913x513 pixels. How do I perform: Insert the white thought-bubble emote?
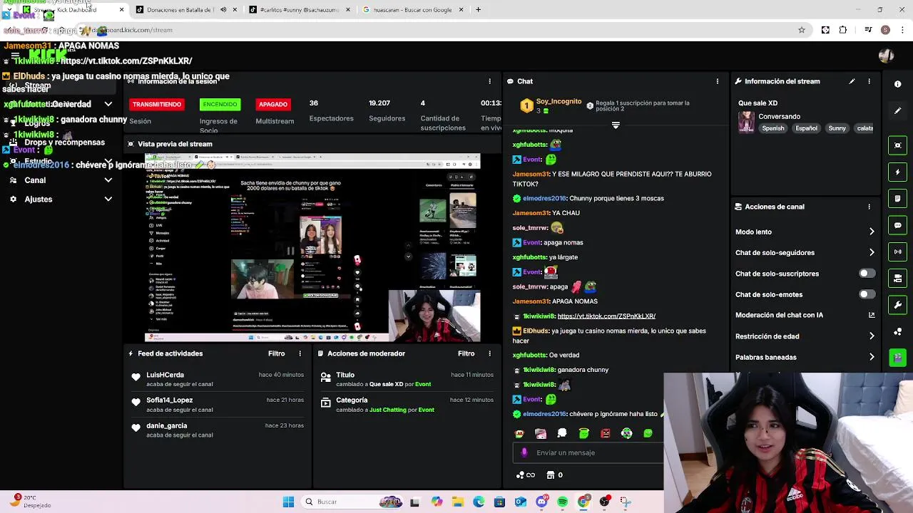coord(562,433)
